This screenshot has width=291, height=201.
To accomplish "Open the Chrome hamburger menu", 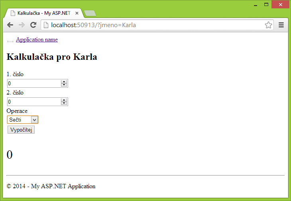I will coord(281,25).
